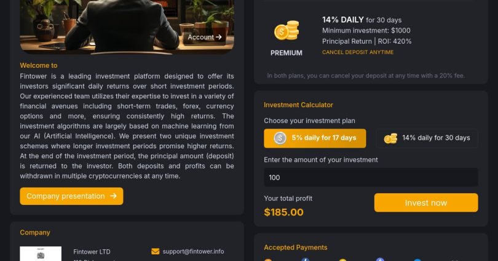
Task: Click the Fintower LTD company name
Action: pos(92,252)
